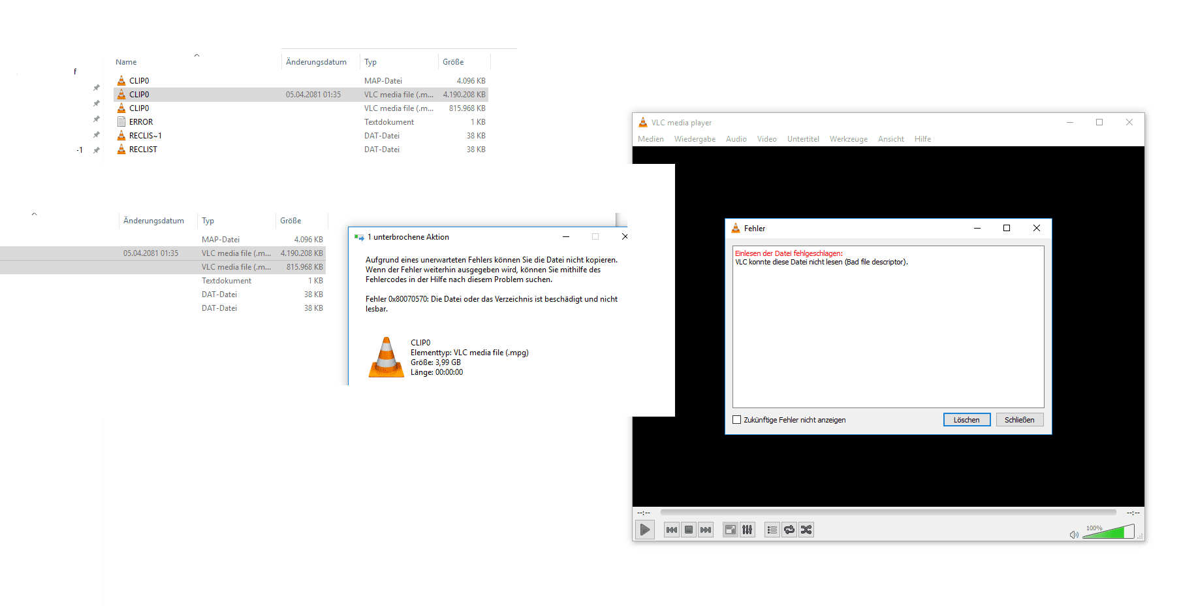This screenshot has height=606, width=1196.
Task: Skip to next track in VLC
Action: click(x=706, y=530)
